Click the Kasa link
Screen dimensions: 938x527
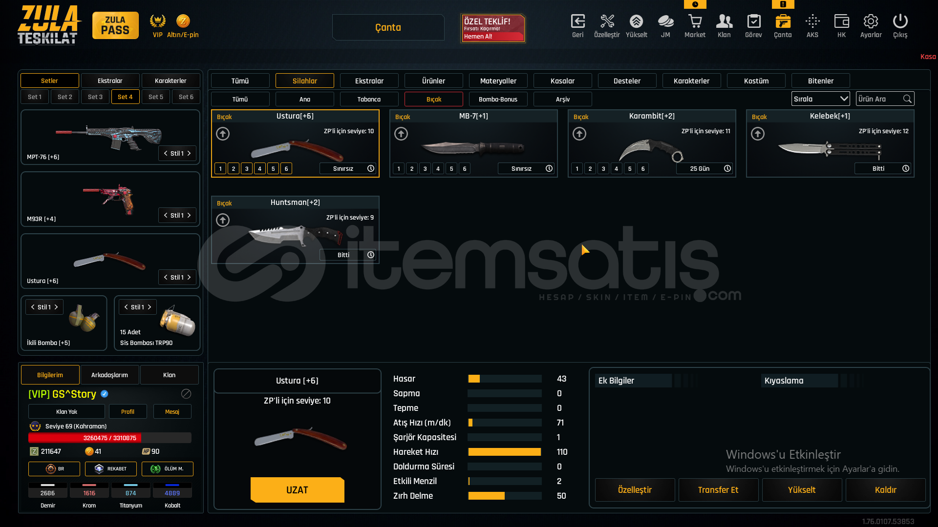click(928, 57)
